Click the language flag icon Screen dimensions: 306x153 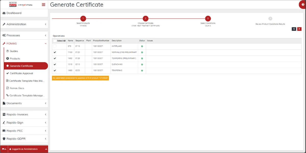pos(3,149)
